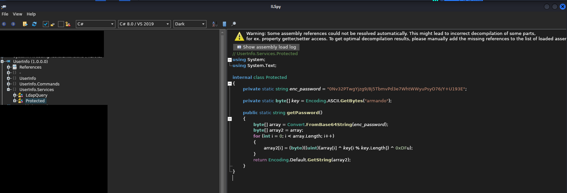567x193 pixels.
Task: Click the LdapQuery class icon
Action: (20, 95)
